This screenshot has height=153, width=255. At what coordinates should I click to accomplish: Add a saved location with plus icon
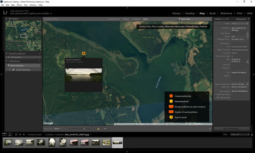click(x=40, y=53)
